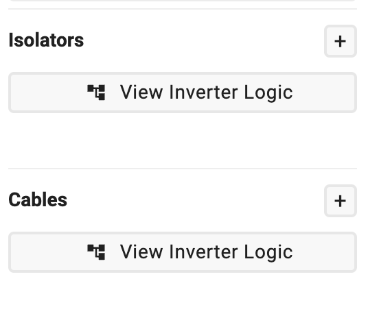Open the Cables View Inverter Logic text

[206, 252]
